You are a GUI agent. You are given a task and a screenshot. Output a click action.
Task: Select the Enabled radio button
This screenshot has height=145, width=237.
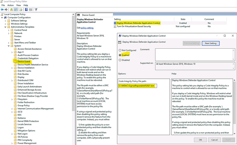[x=120, y=55]
